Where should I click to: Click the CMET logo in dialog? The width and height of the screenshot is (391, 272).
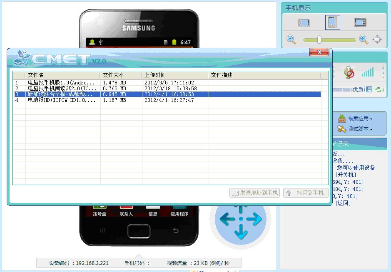pos(52,59)
